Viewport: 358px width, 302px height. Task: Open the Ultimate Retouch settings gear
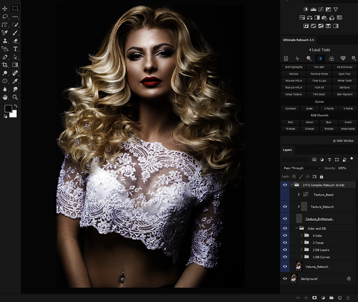pyautogui.click(x=354, y=58)
